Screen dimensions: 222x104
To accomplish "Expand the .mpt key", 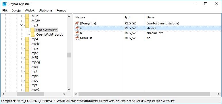I will tap(21, 85).
